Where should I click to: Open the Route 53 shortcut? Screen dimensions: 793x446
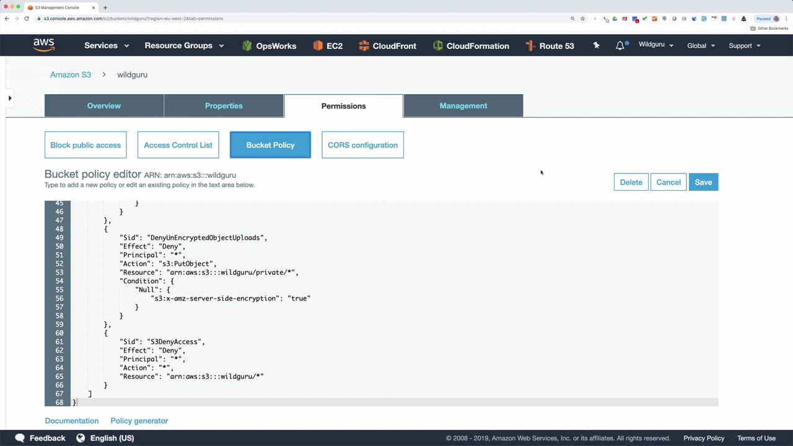coord(550,46)
